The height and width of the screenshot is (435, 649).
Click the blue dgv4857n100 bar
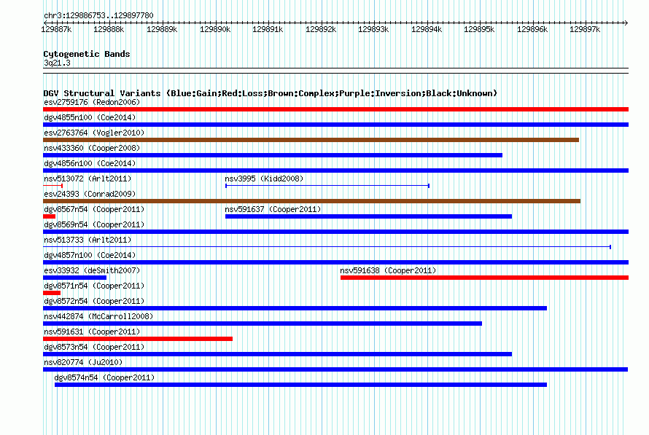[335, 262]
